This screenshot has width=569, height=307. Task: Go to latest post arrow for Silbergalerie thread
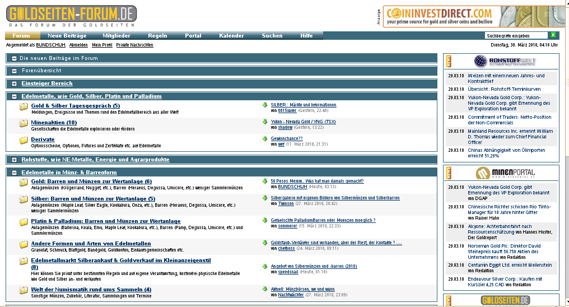coord(265,198)
